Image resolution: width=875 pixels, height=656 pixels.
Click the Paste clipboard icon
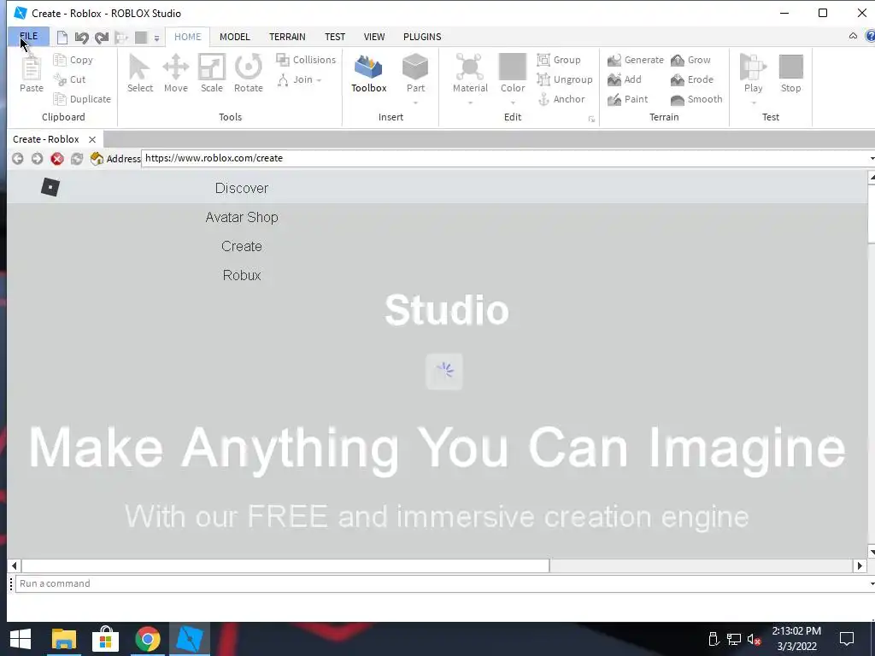32,68
